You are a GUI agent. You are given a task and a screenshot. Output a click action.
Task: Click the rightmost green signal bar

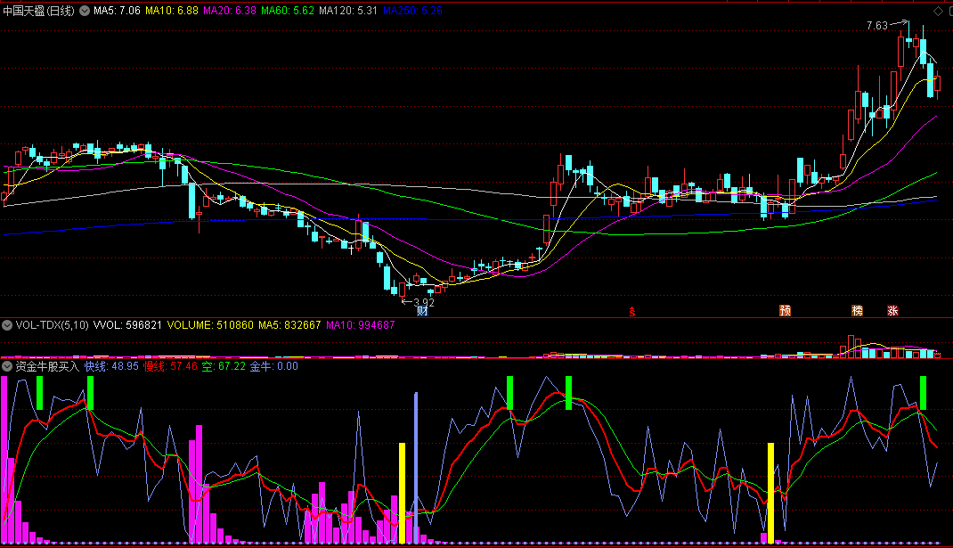[924, 393]
